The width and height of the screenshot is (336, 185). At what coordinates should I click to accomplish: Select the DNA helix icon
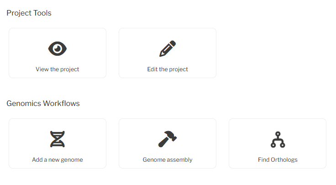(x=58, y=139)
